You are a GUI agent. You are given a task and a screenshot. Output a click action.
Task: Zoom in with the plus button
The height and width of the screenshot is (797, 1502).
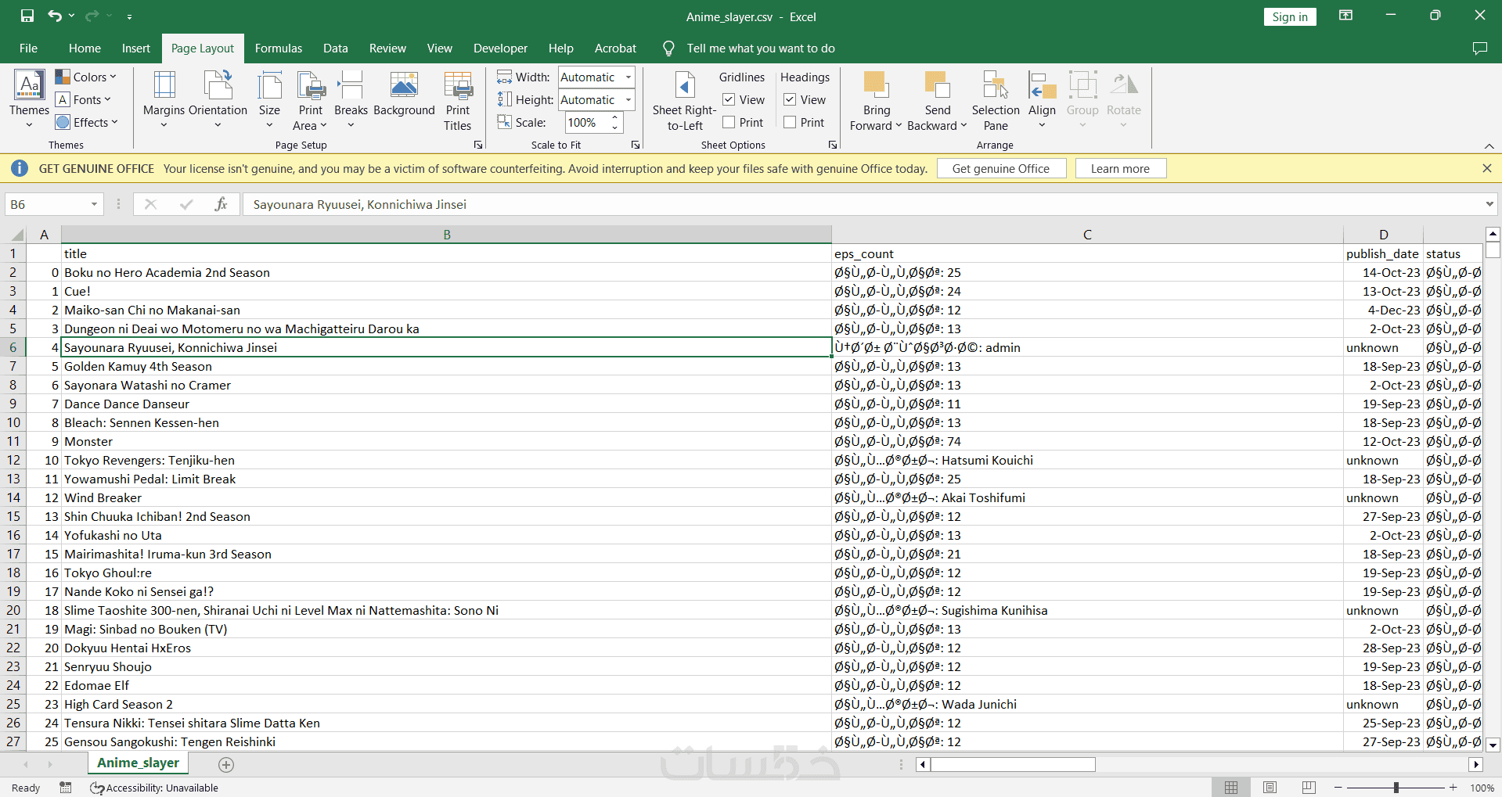point(1453,788)
